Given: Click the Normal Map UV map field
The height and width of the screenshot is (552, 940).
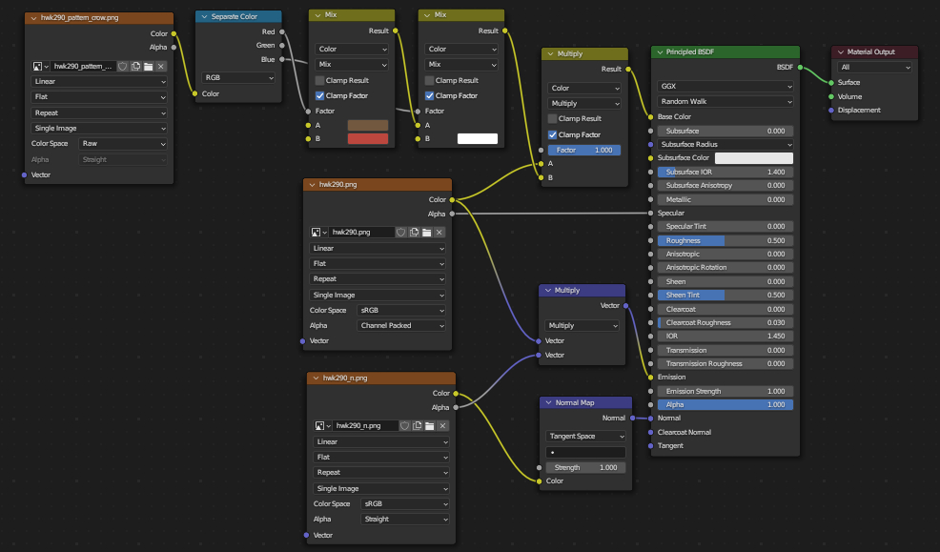Looking at the screenshot, I should [585, 452].
